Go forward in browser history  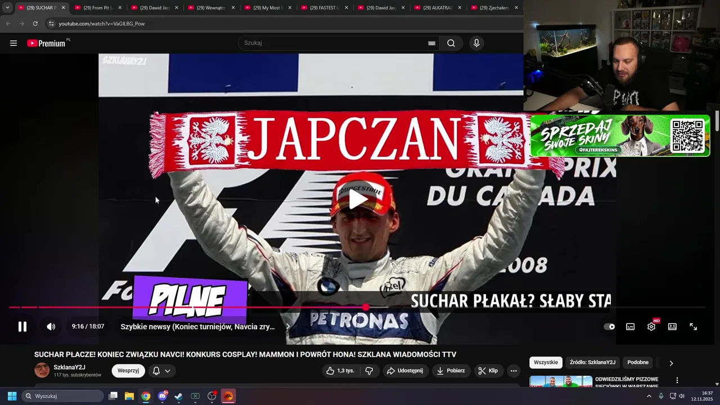(x=21, y=24)
